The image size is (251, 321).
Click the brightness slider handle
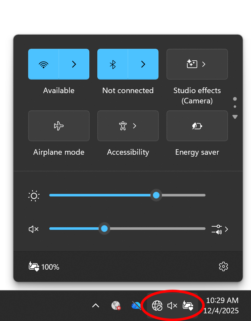156,195
